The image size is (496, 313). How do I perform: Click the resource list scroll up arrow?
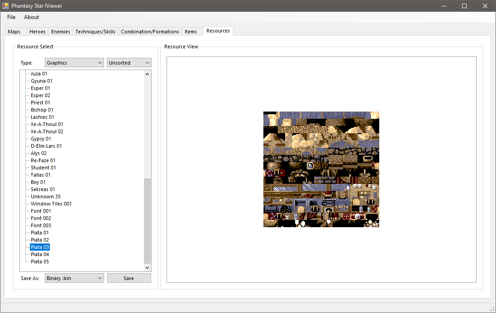pos(147,74)
